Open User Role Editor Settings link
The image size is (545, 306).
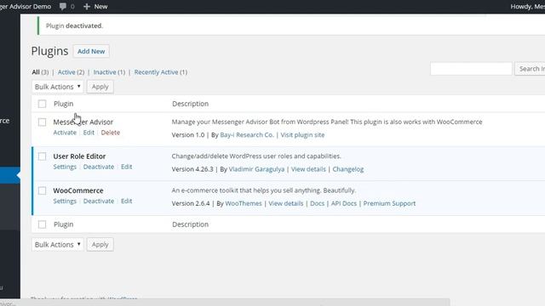(65, 167)
